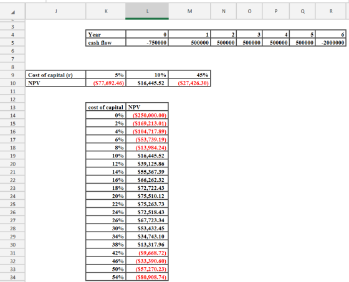
Task: Select the Year 3 cell
Action: [249, 34]
